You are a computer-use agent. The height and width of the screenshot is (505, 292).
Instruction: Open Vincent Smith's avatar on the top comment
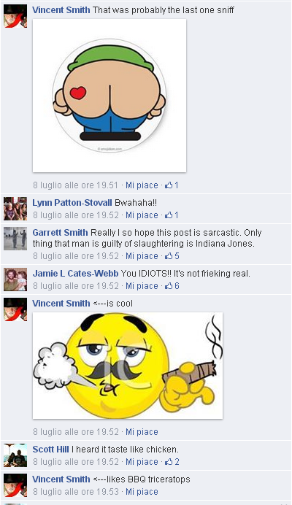coord(15,16)
